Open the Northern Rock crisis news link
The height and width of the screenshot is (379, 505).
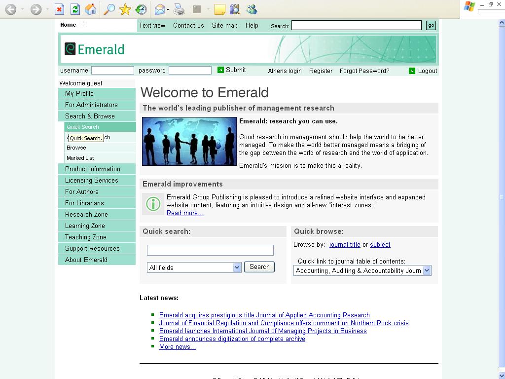[284, 323]
